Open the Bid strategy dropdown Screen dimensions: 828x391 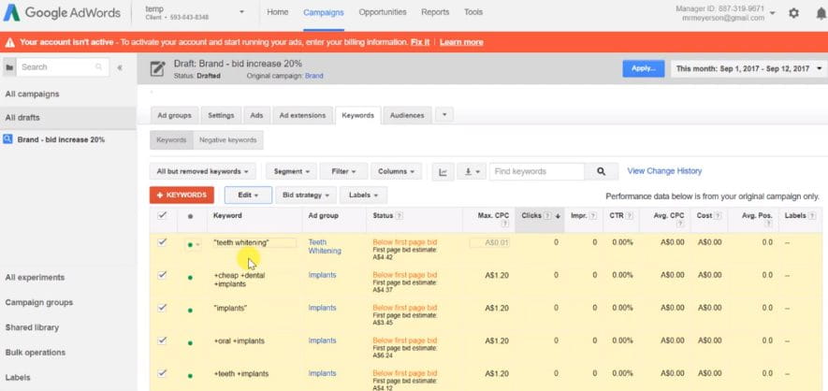pyautogui.click(x=306, y=195)
